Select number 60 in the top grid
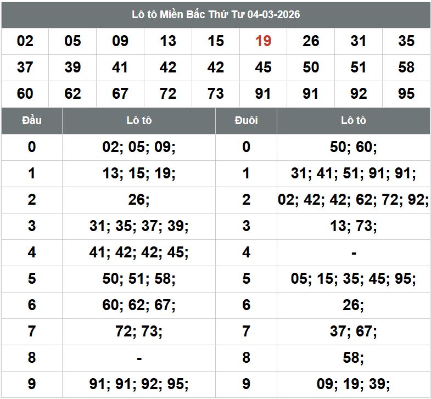 tap(25, 94)
